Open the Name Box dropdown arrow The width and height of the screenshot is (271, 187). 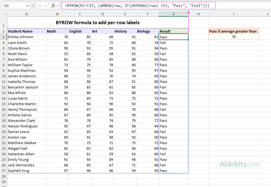point(27,6)
